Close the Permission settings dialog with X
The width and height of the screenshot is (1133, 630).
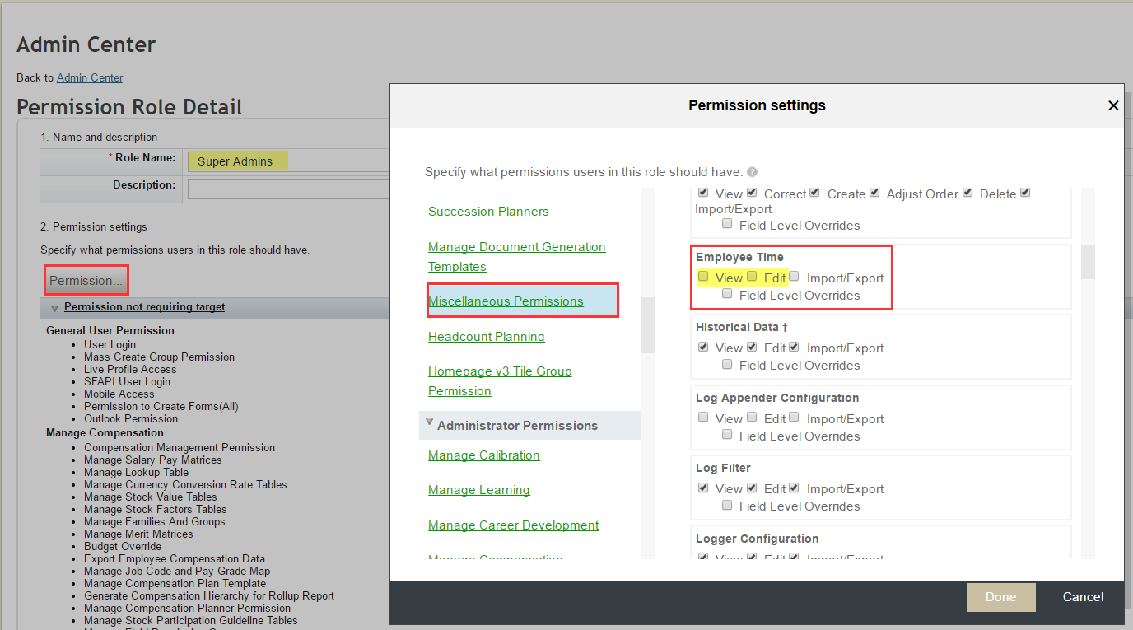point(1113,105)
